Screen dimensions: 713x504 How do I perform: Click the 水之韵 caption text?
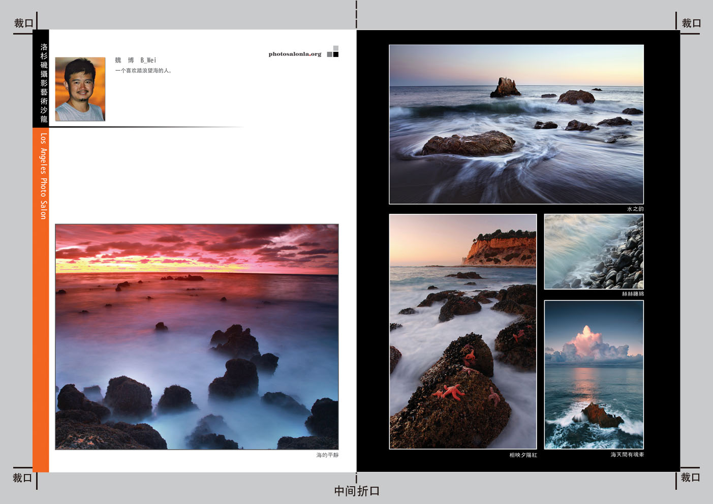pos(635,209)
